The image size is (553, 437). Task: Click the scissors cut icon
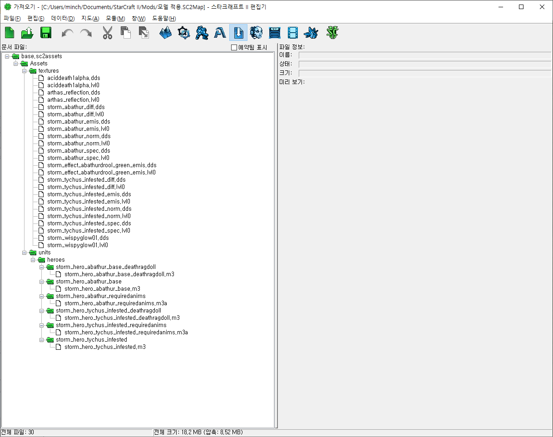(108, 33)
